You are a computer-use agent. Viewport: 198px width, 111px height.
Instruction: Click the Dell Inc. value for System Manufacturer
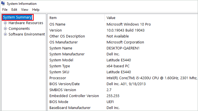tap(113, 54)
